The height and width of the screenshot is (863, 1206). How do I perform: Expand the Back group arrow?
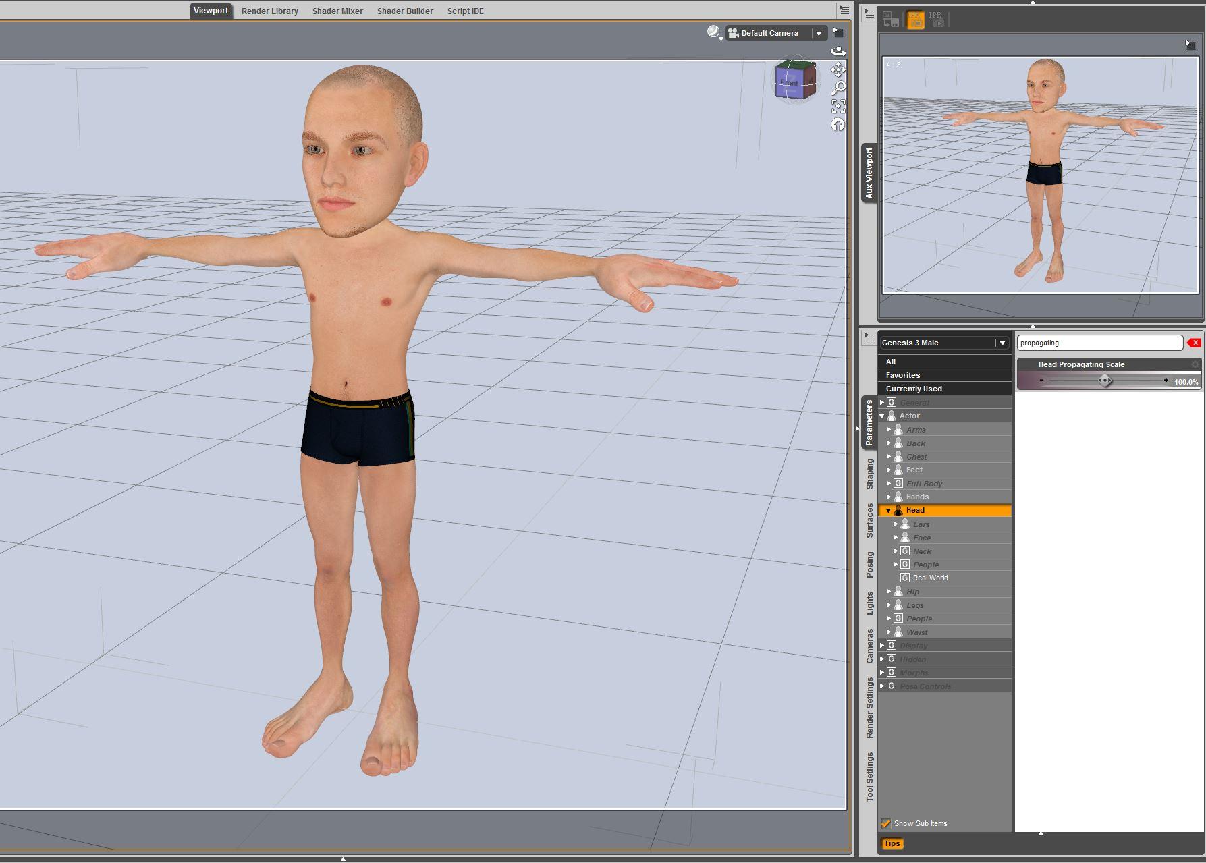[x=889, y=443]
